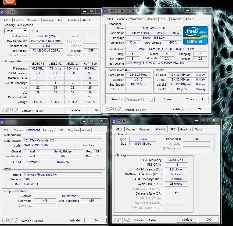
Task: Click Validate button in SPD window
Action: (x=75, y=110)
